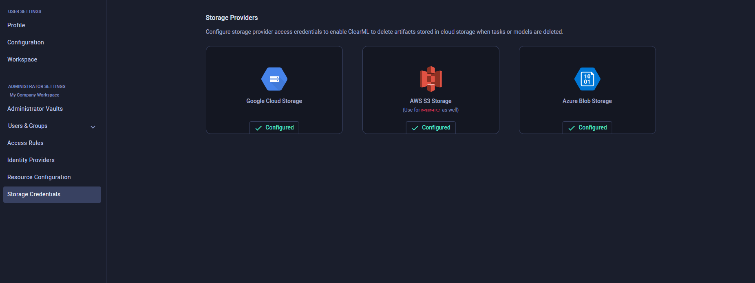Expand Users & Groups with the chevron arrow
This screenshot has height=283, width=755.
(x=93, y=127)
